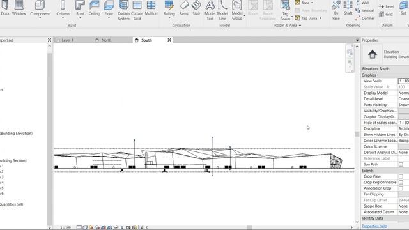Edit Visibility/Graphics overrides button
Image resolution: width=409 pixels, height=230 pixels.
pos(403,111)
